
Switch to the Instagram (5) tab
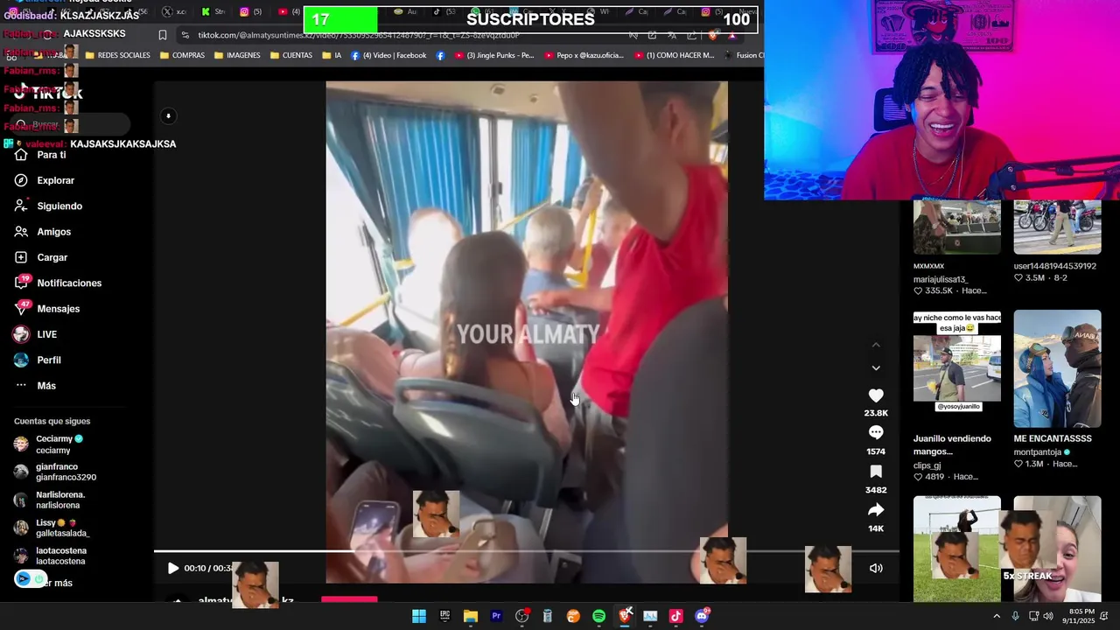(x=250, y=12)
